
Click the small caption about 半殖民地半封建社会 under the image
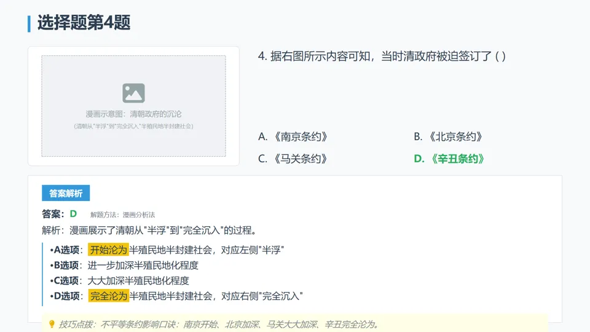(133, 126)
